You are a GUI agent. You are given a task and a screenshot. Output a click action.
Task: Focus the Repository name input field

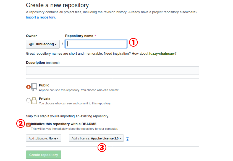point(96,44)
